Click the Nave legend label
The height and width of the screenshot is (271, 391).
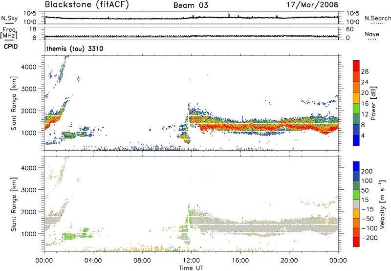(x=372, y=34)
